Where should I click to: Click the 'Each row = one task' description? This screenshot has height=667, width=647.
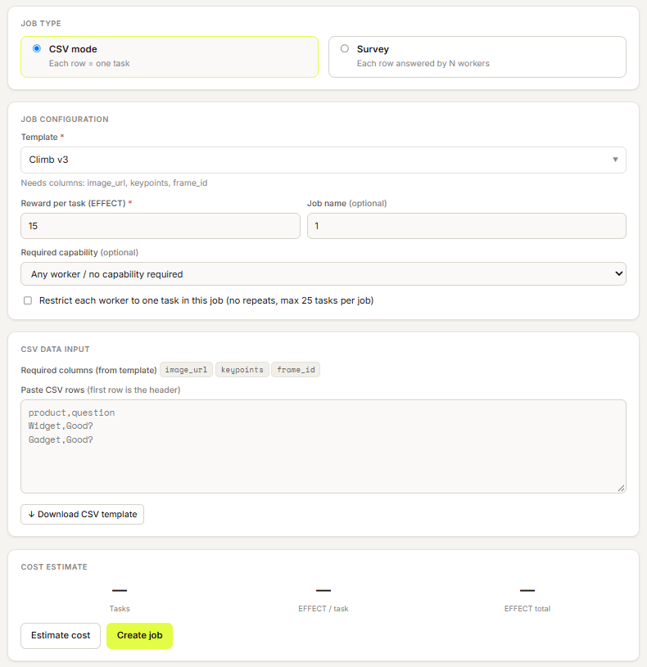(89, 63)
